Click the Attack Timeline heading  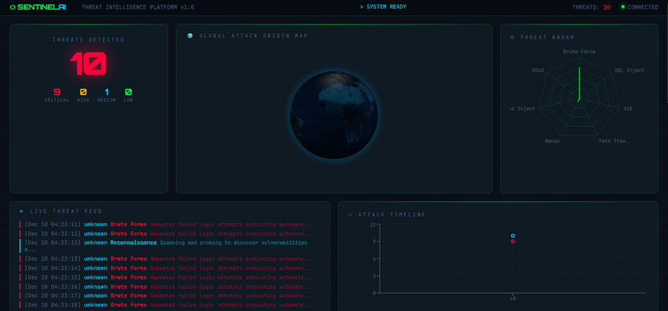[392, 214]
